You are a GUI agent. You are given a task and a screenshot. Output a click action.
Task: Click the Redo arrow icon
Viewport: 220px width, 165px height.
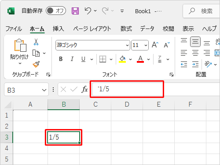click(105, 11)
